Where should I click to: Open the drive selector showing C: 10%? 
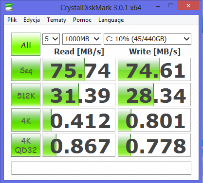148,39
